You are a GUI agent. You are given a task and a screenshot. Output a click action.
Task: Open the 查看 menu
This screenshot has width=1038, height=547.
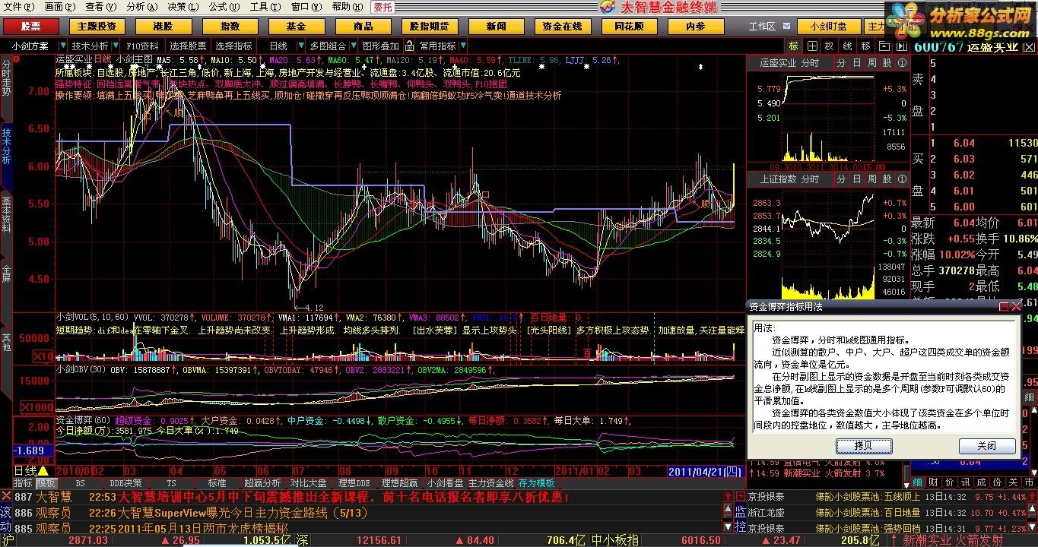click(x=100, y=7)
